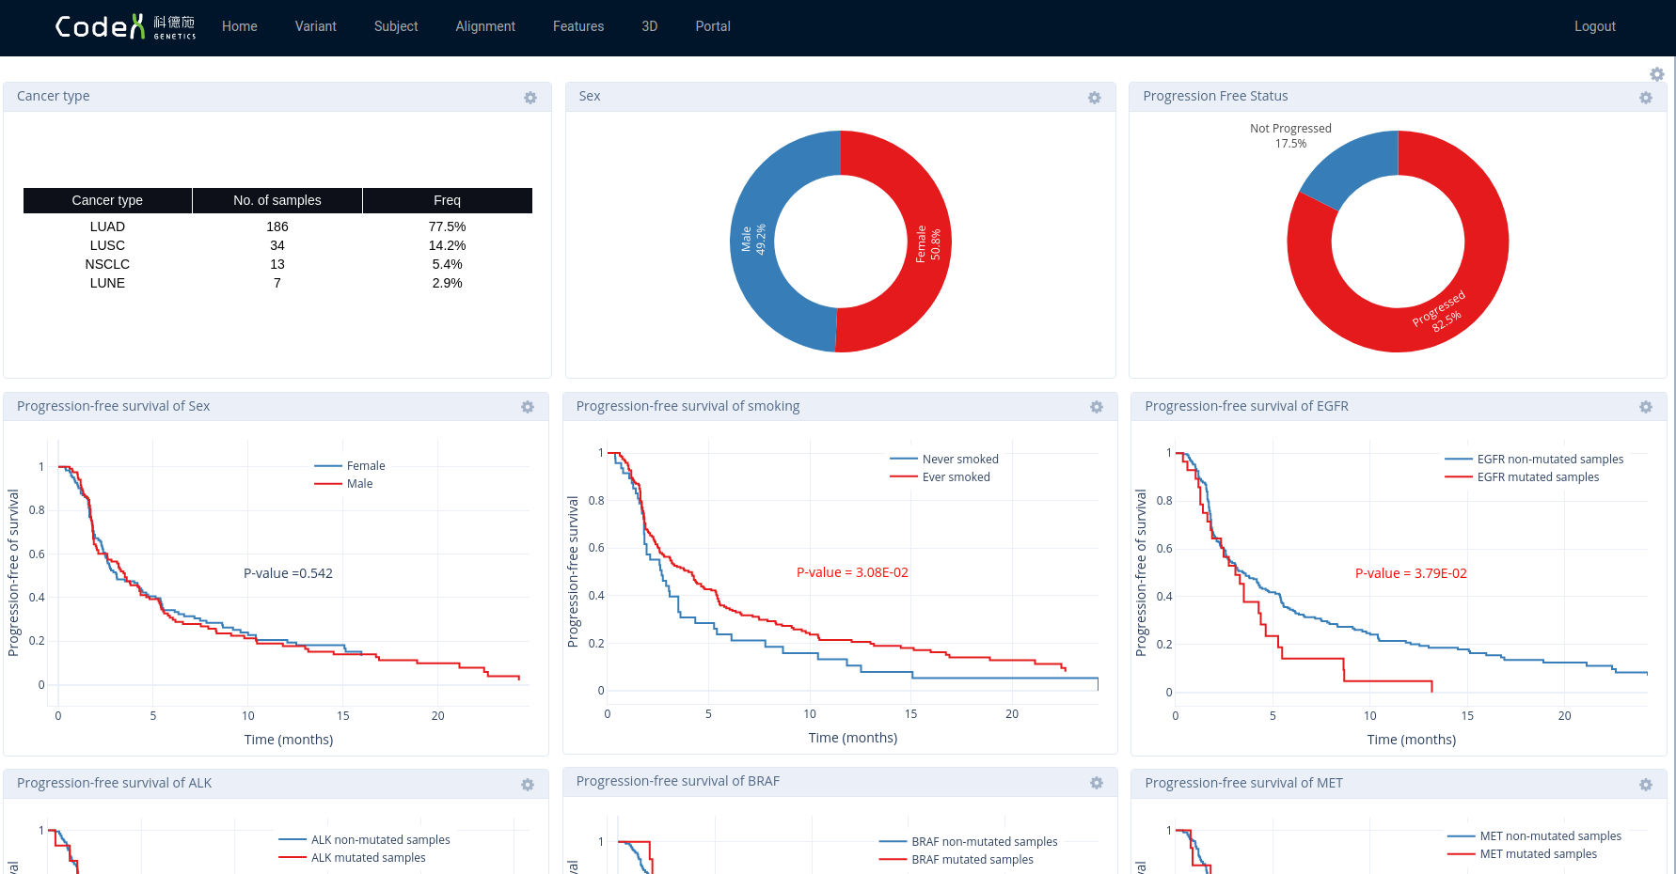Click the Codex Genetics logo
This screenshot has height=874, width=1676.
pyautogui.click(x=125, y=26)
